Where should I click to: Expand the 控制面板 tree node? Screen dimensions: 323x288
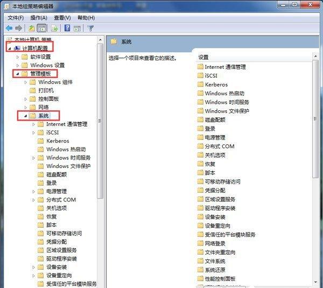click(x=26, y=99)
